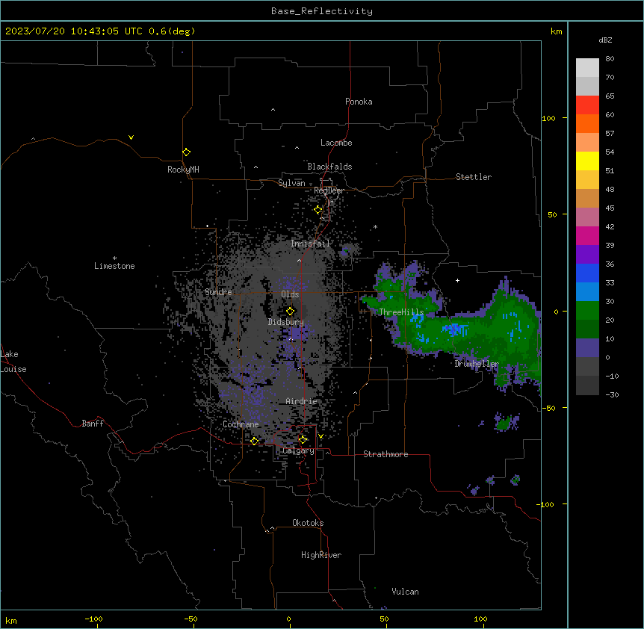Pick the royal blue 33-36 dBZ swatch
Image resolution: width=644 pixels, height=629 pixels.
587,273
